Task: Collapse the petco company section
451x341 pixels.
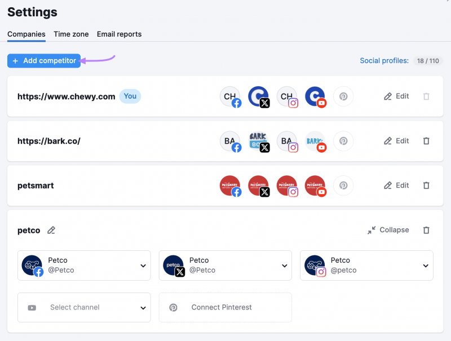Action: 388,230
